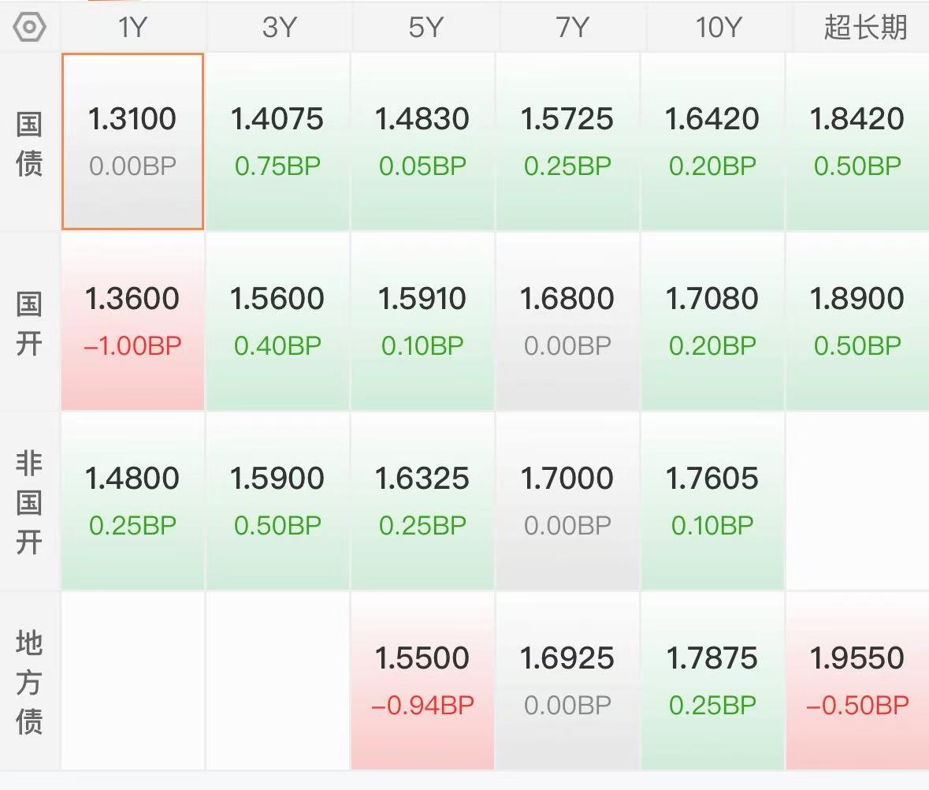Open the 地方债 row label
The image size is (929, 790).
click(x=29, y=681)
